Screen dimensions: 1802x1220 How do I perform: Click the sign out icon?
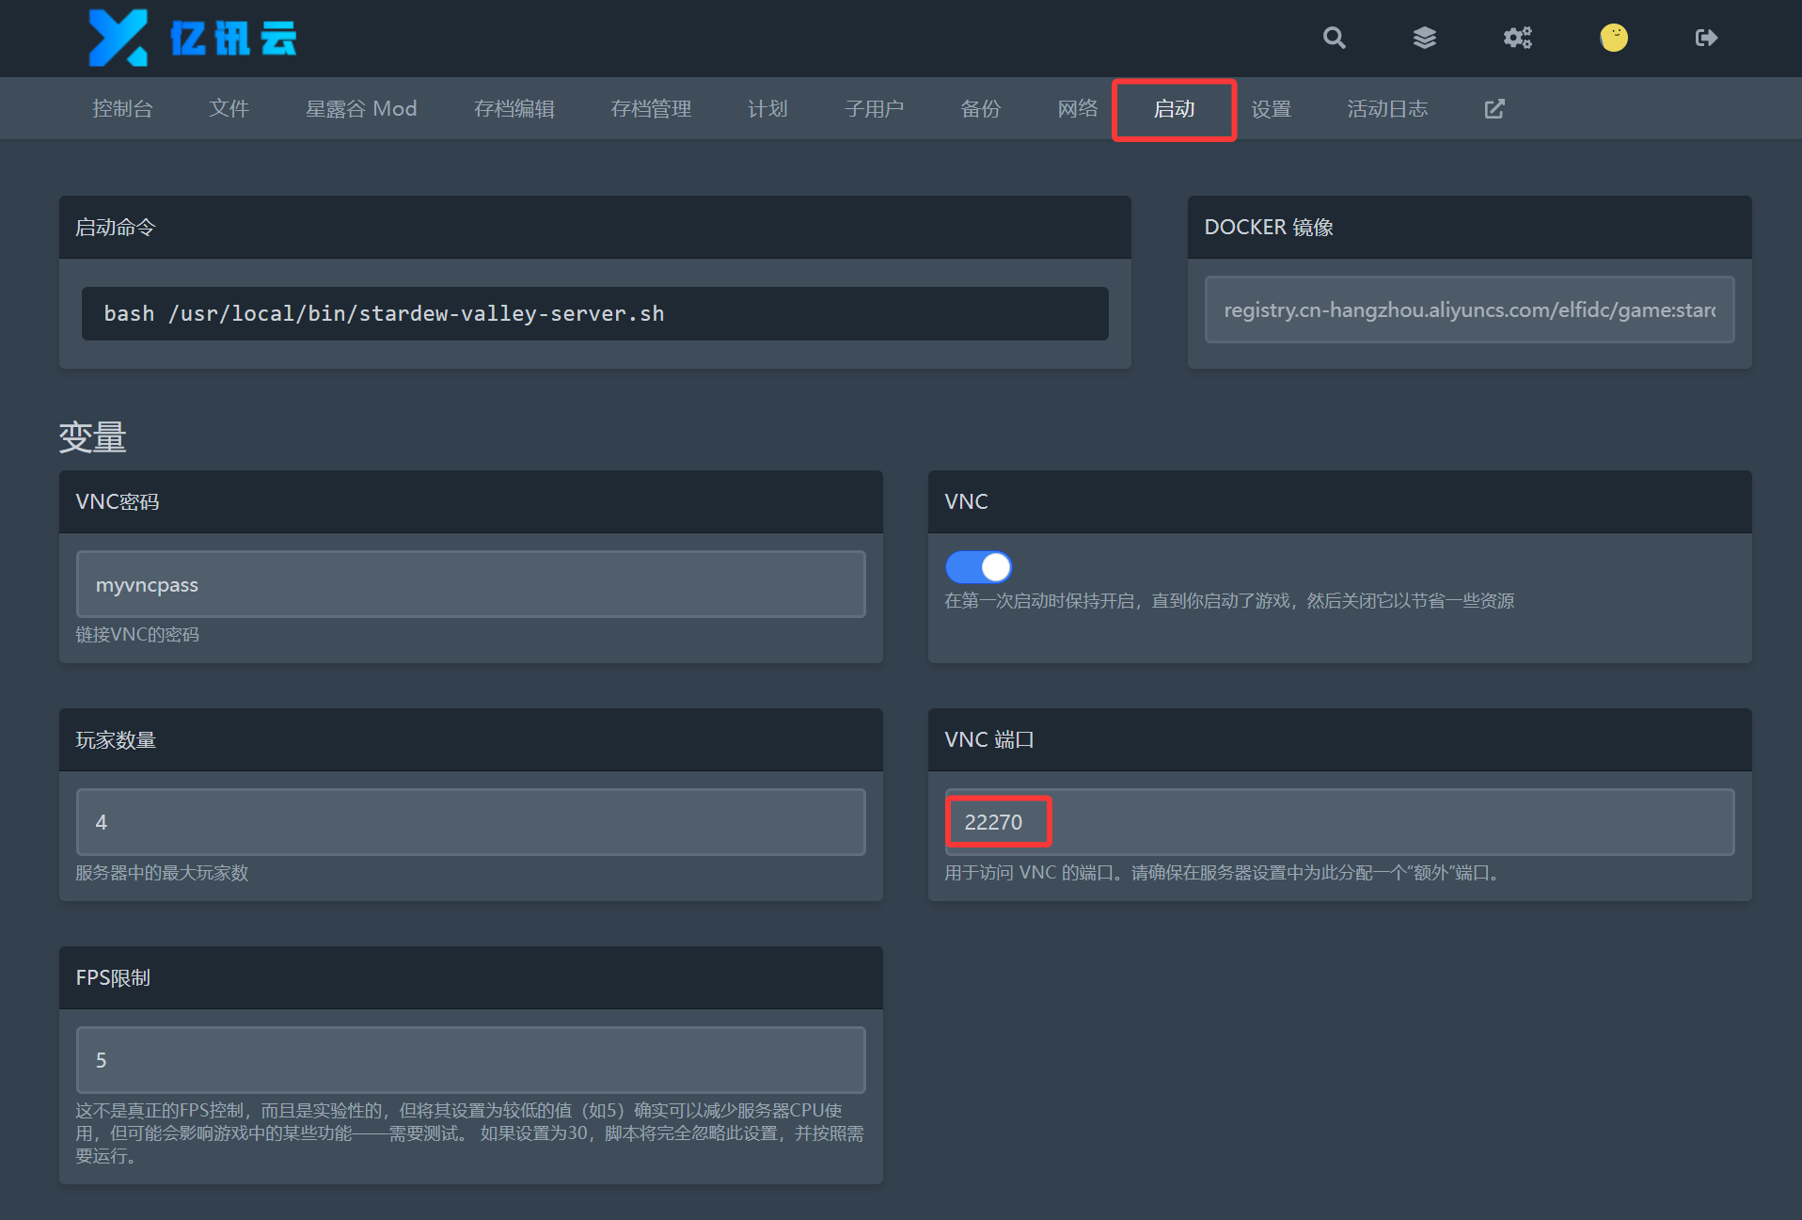(1706, 38)
